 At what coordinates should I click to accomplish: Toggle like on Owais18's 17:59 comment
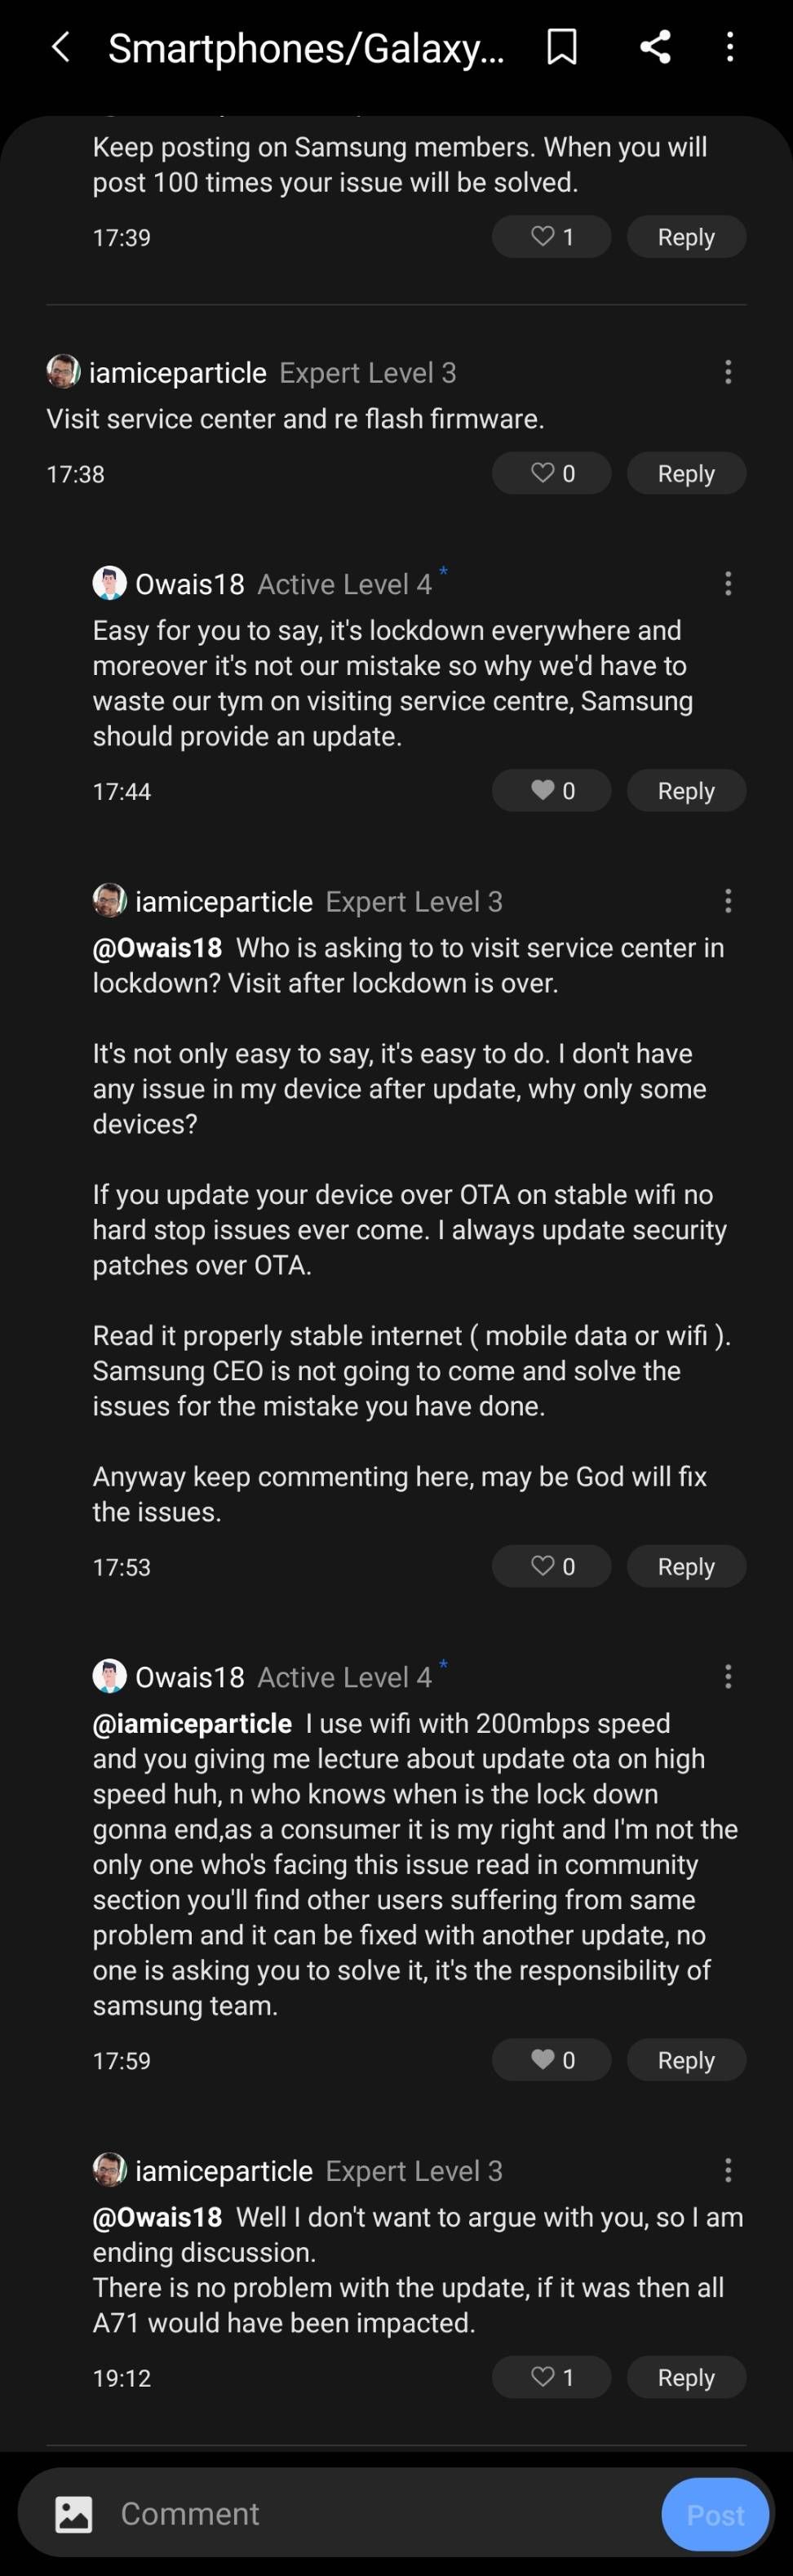click(x=551, y=2060)
